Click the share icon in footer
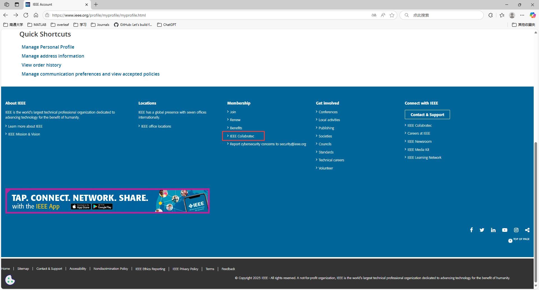Screen dimensions: 539x290 click(527, 230)
